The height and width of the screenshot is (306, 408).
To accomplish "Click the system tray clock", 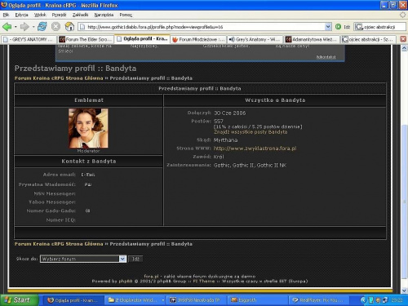I will [x=397, y=300].
